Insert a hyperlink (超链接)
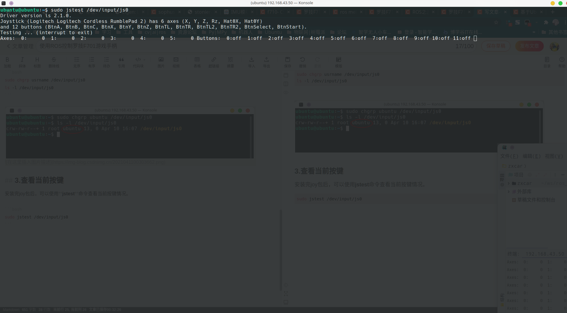Screen dimensions: 567x313 coord(214,62)
